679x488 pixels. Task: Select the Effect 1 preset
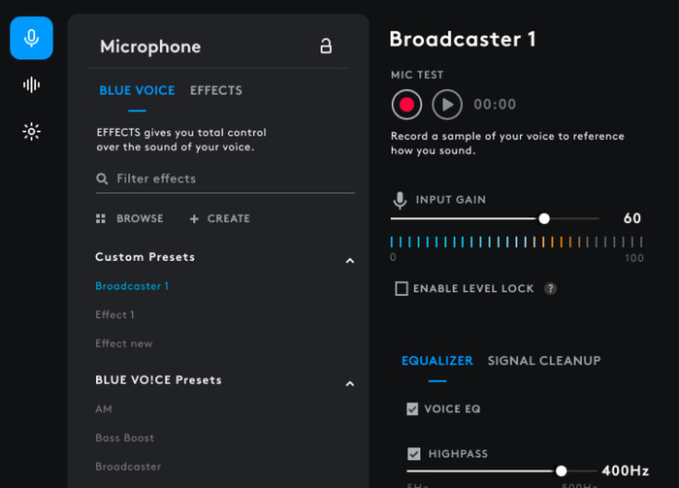(114, 314)
